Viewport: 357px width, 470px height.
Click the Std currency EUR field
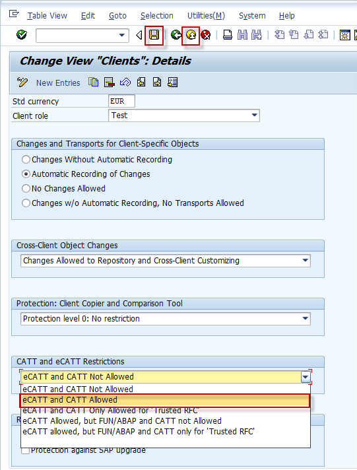click(121, 101)
